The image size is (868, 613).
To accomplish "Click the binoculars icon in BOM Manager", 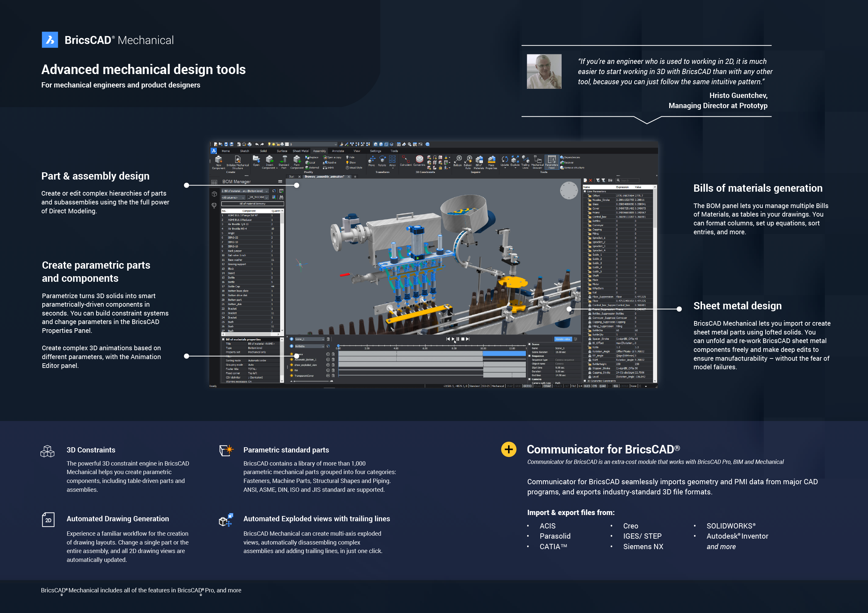I will (281, 197).
